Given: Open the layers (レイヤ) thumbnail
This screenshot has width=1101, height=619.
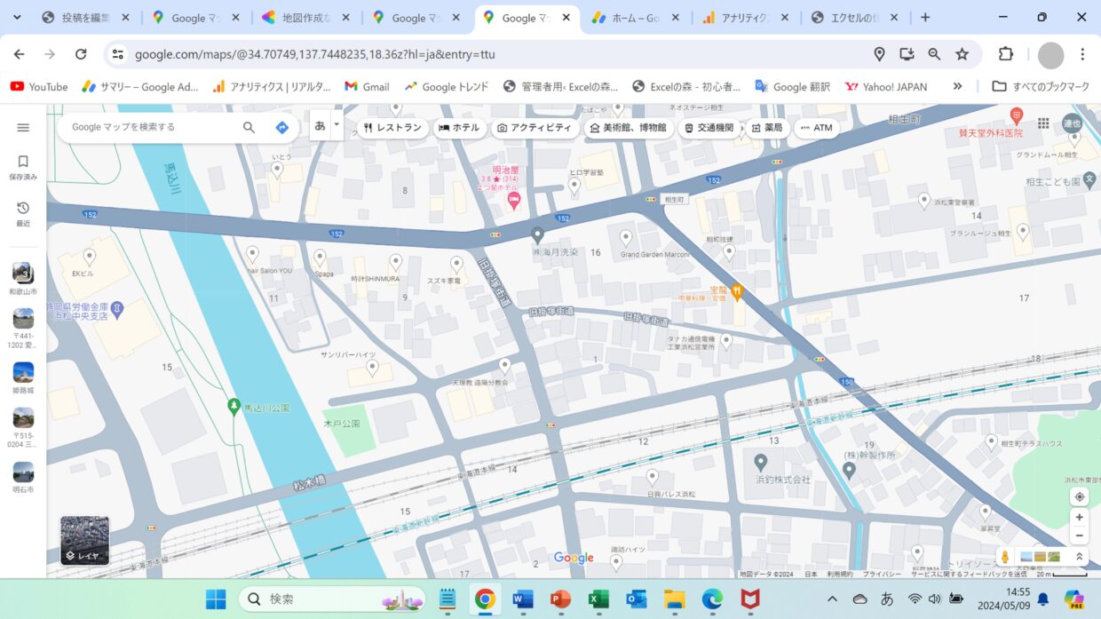Looking at the screenshot, I should 84,540.
